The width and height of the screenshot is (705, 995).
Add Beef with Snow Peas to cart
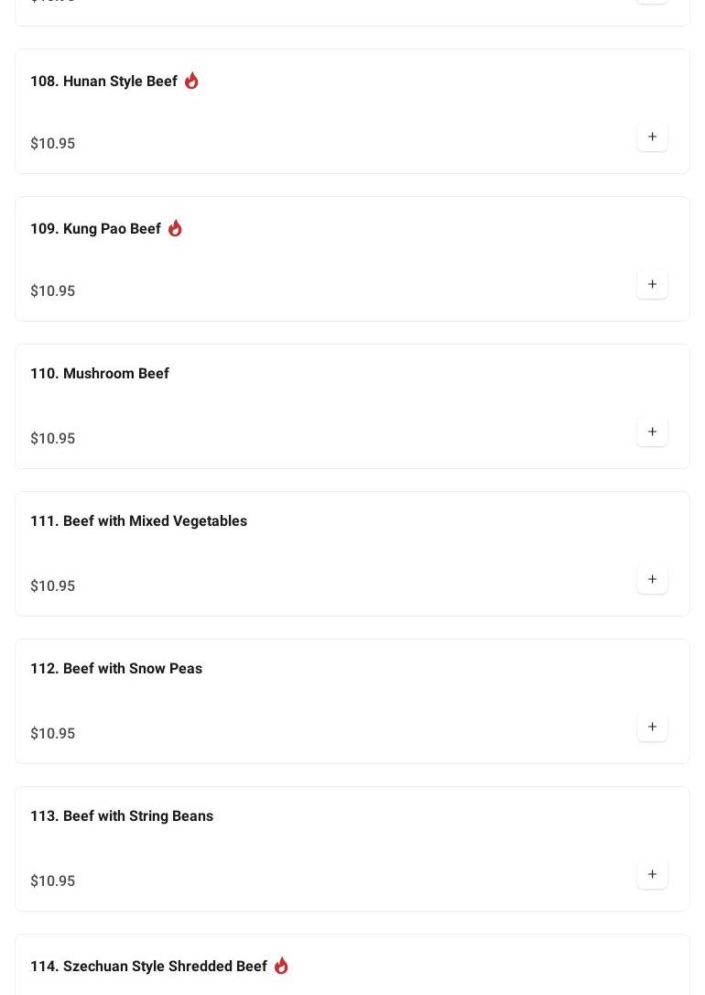pyautogui.click(x=652, y=727)
